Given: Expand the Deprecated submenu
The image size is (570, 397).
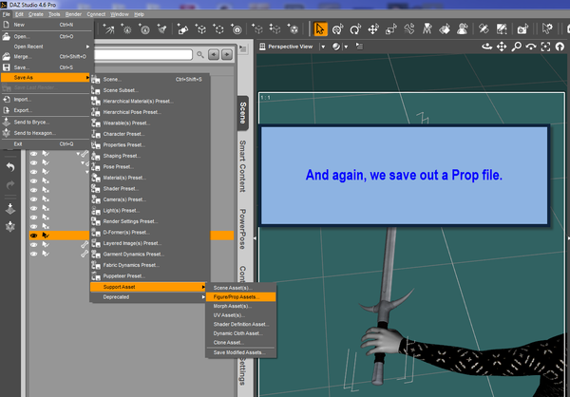Looking at the screenshot, I should click(148, 297).
